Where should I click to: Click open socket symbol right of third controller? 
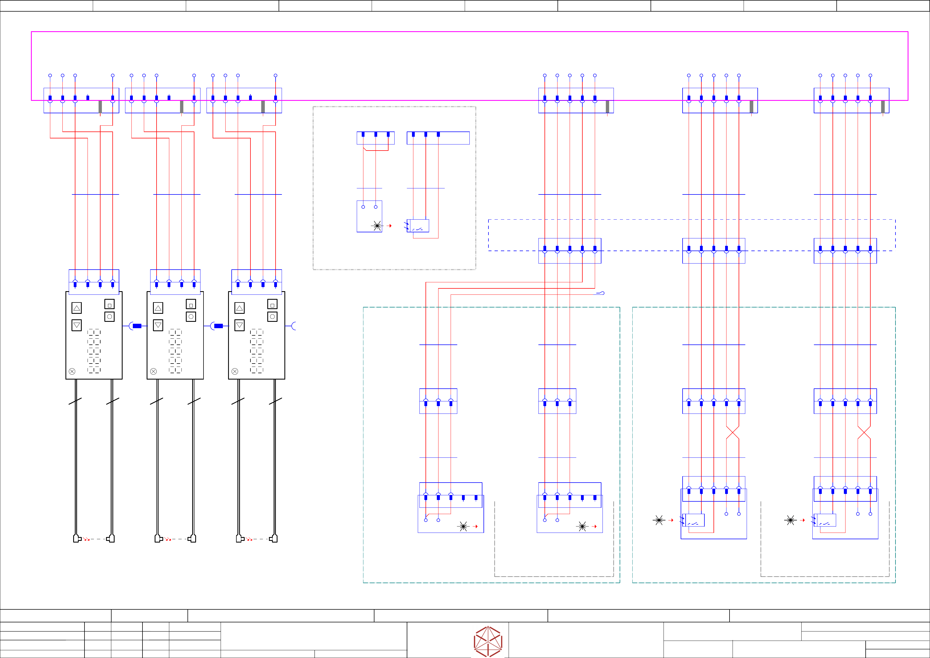(x=293, y=326)
